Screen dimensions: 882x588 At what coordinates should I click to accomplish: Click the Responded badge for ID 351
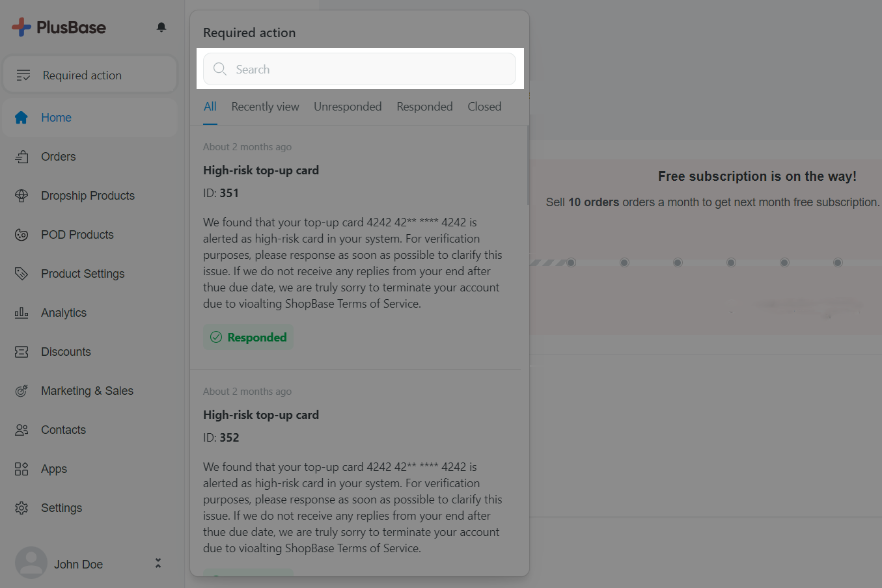[248, 337]
